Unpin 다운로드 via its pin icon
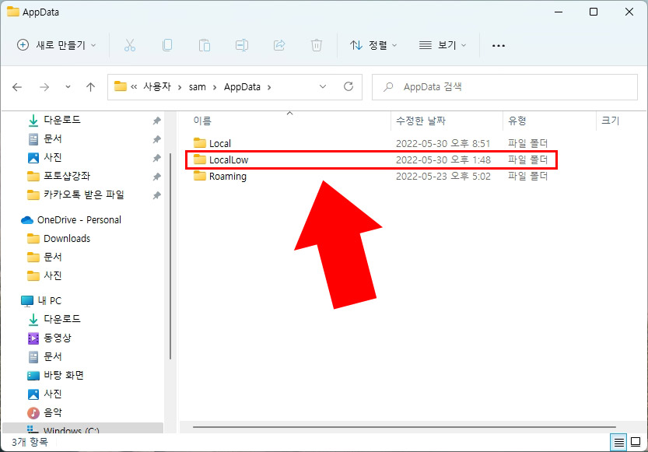The image size is (648, 452). pos(156,121)
